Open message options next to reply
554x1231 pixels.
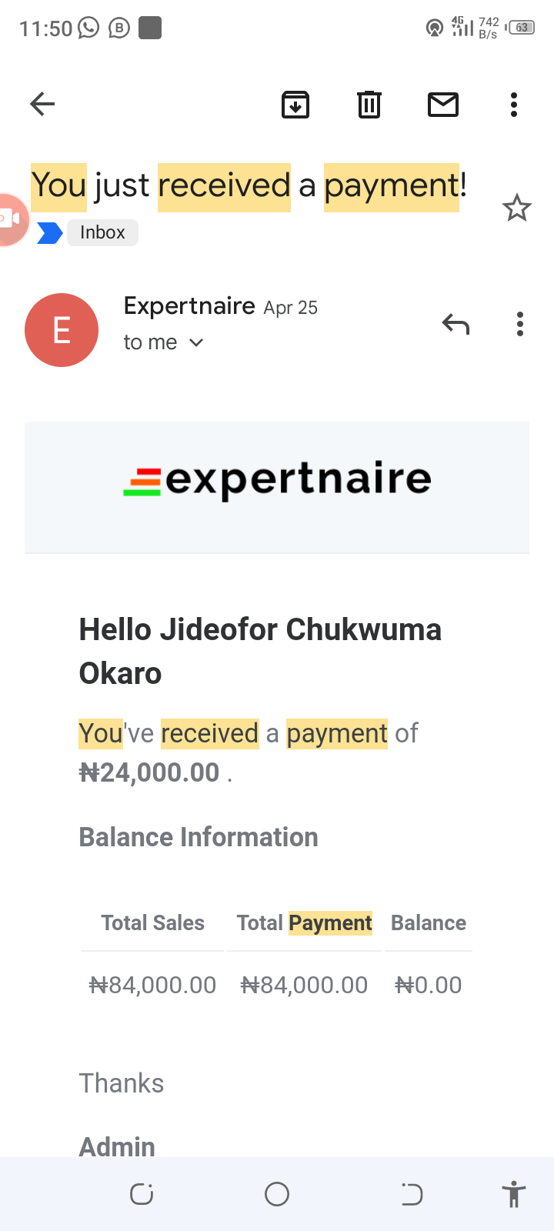(x=520, y=324)
